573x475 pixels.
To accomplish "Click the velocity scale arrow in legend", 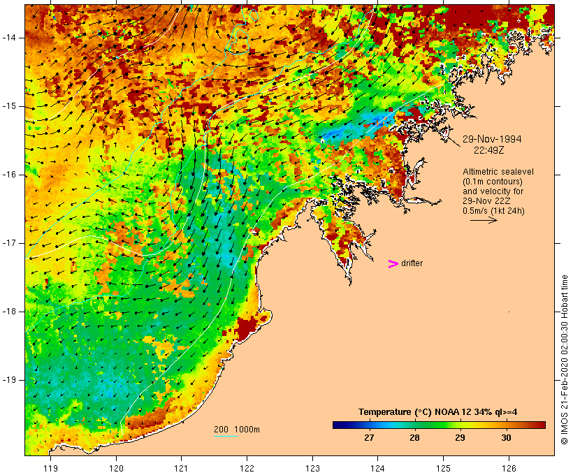I will click(x=484, y=220).
